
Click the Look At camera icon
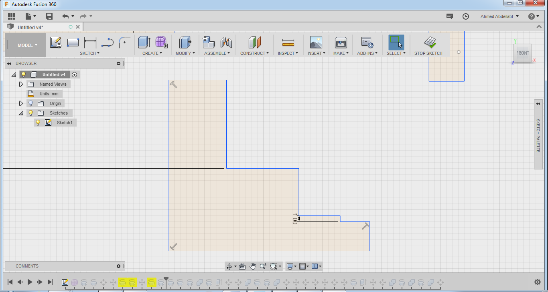coord(242,266)
